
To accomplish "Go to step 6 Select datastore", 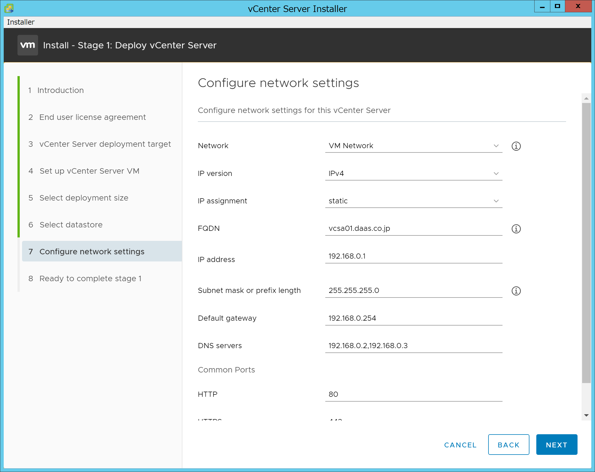I will [65, 225].
